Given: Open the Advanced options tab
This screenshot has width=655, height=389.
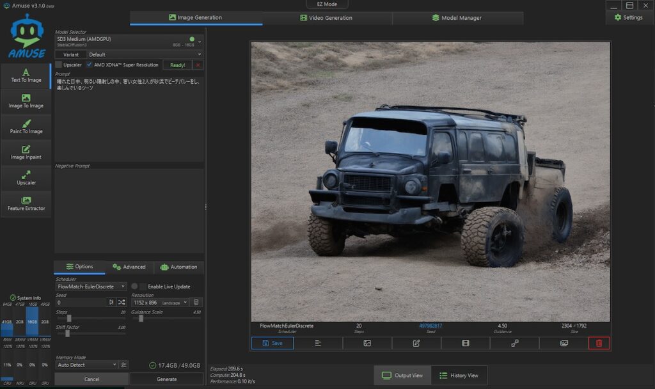Looking at the screenshot, I should pos(129,267).
